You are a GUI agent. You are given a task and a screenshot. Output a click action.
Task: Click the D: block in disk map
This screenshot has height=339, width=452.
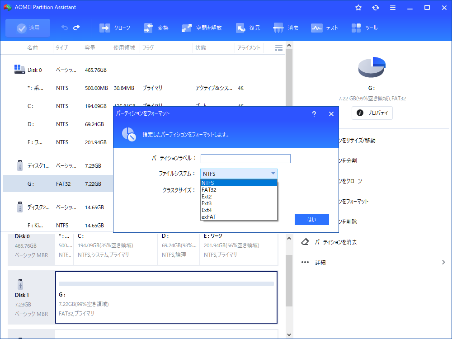point(179,249)
